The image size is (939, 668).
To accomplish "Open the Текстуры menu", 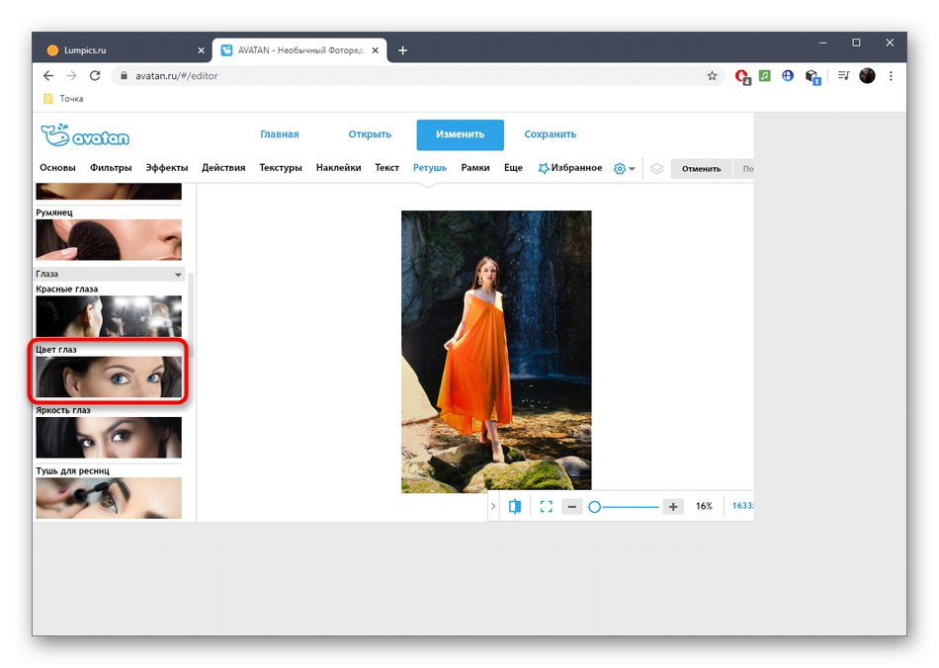I will click(x=281, y=168).
